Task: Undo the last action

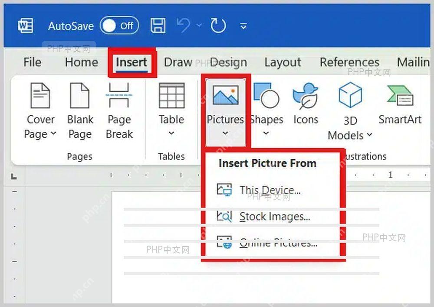Action: click(183, 26)
